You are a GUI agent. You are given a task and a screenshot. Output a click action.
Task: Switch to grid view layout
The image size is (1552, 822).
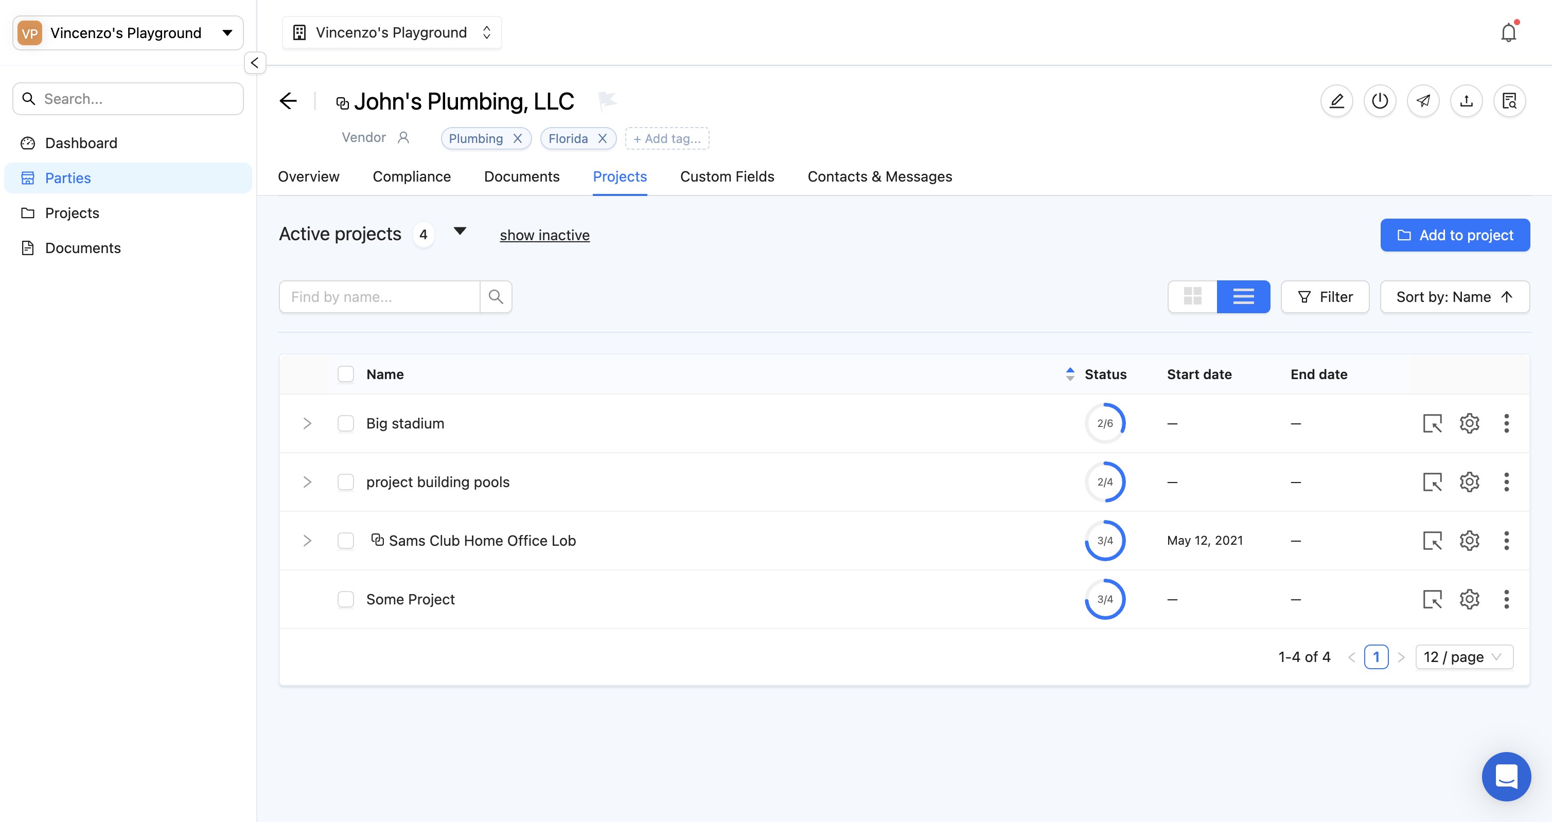click(1192, 296)
